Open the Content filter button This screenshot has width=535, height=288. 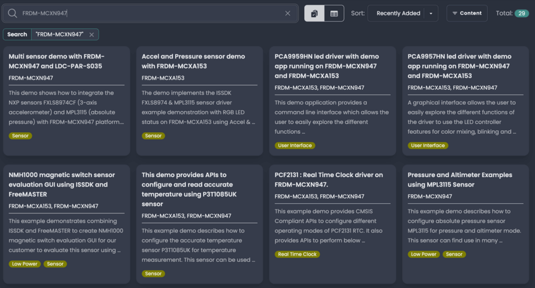(467, 14)
